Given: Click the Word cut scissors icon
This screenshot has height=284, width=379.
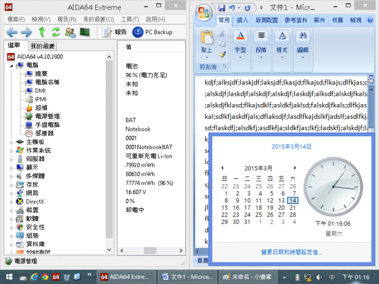Looking at the screenshot, I should [222, 34].
